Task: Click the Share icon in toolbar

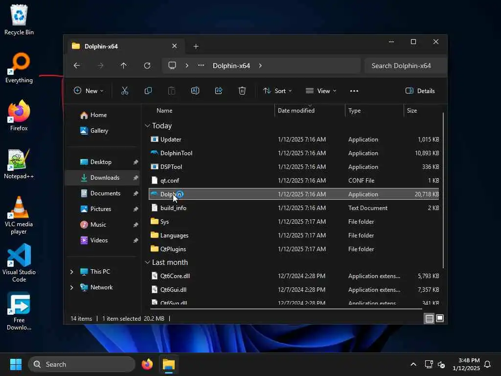Action: pyautogui.click(x=219, y=91)
